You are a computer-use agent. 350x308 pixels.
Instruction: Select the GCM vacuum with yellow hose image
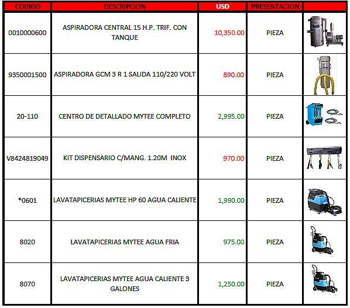[325, 75]
